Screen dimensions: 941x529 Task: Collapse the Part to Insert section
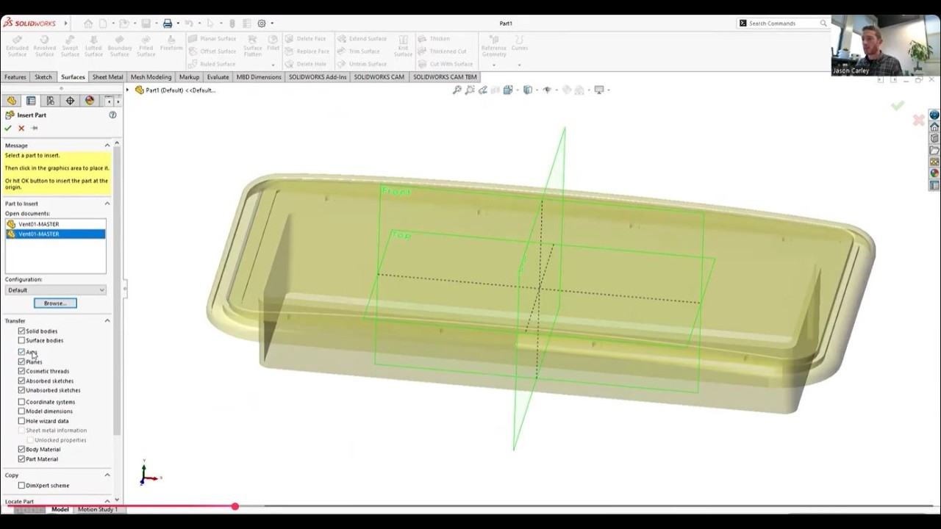107,204
